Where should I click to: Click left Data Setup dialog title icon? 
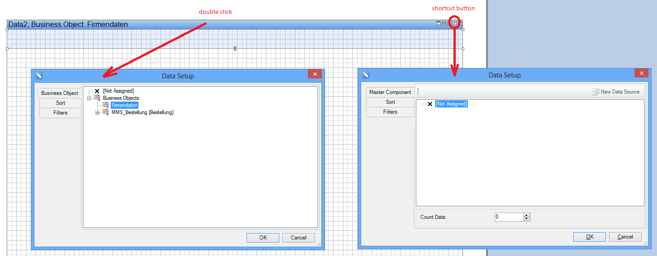(39, 76)
